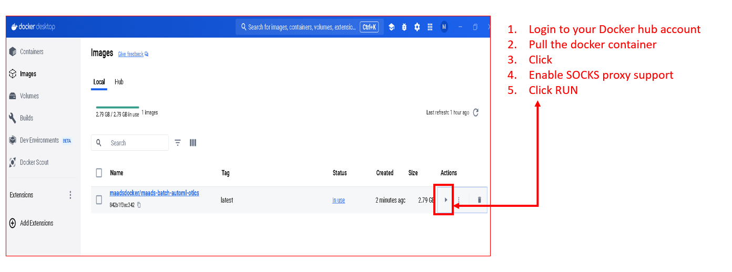Image resolution: width=732 pixels, height=272 pixels.
Task: Click the Add Extensions plus icon
Action: tap(13, 223)
